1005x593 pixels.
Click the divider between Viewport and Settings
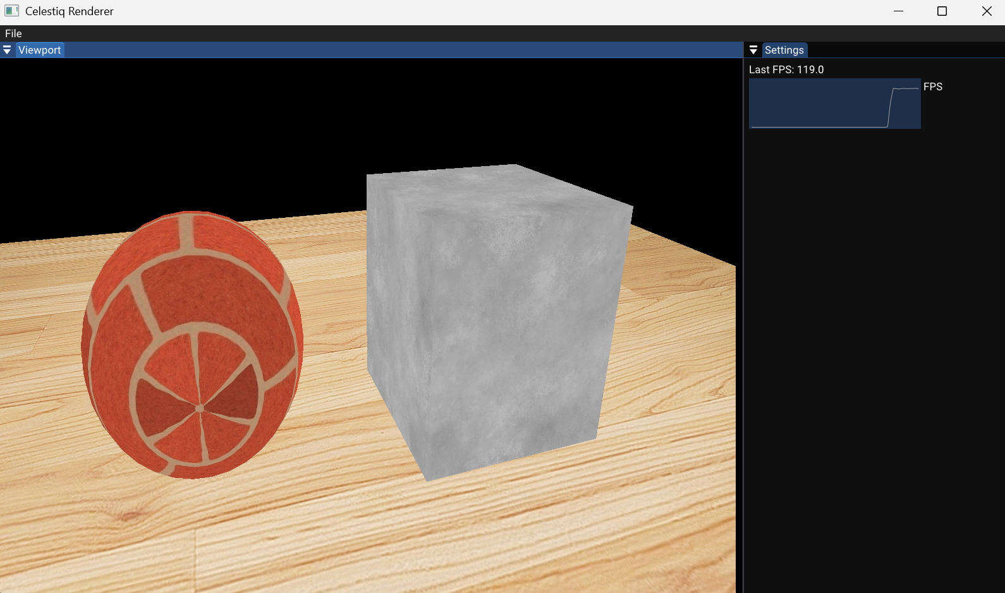pyautogui.click(x=743, y=316)
